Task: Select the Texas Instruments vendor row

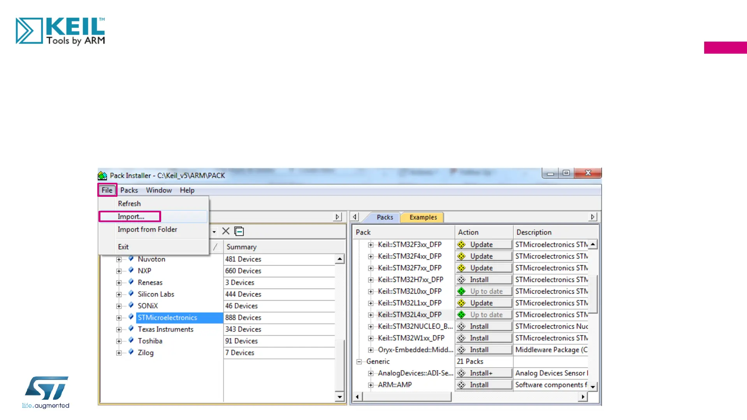Action: pos(165,329)
